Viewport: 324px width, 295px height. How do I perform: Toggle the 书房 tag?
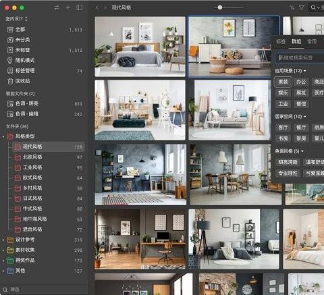[283, 138]
